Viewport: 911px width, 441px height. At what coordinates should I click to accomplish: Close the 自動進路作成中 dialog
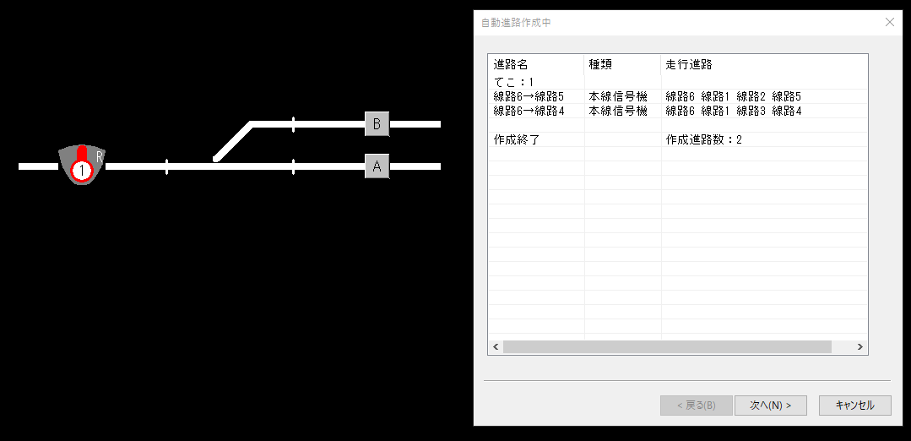tap(889, 23)
